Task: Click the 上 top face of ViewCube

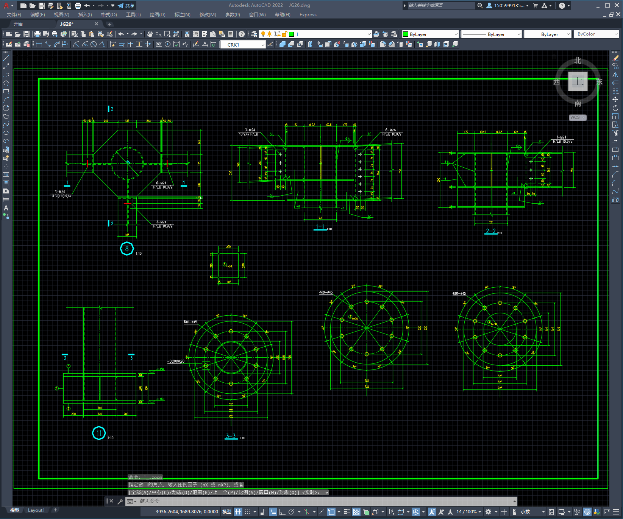Action: 578,81
